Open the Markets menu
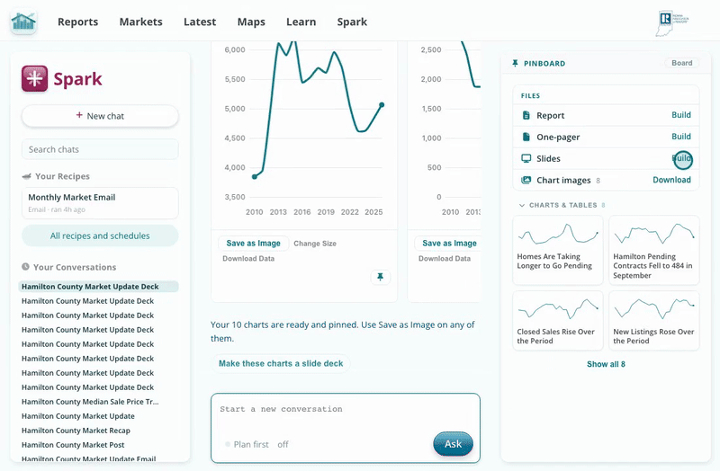This screenshot has height=471, width=720. pyautogui.click(x=141, y=22)
